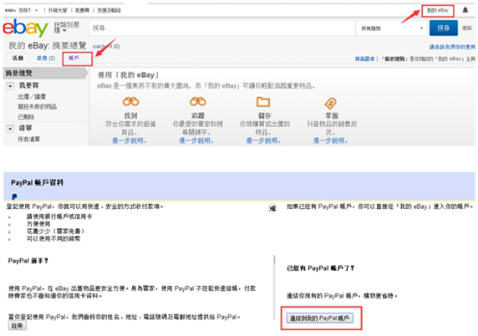Screen dimensions: 478x336
Task: Go to home via the eBay logo
Action: pyautogui.click(x=26, y=28)
